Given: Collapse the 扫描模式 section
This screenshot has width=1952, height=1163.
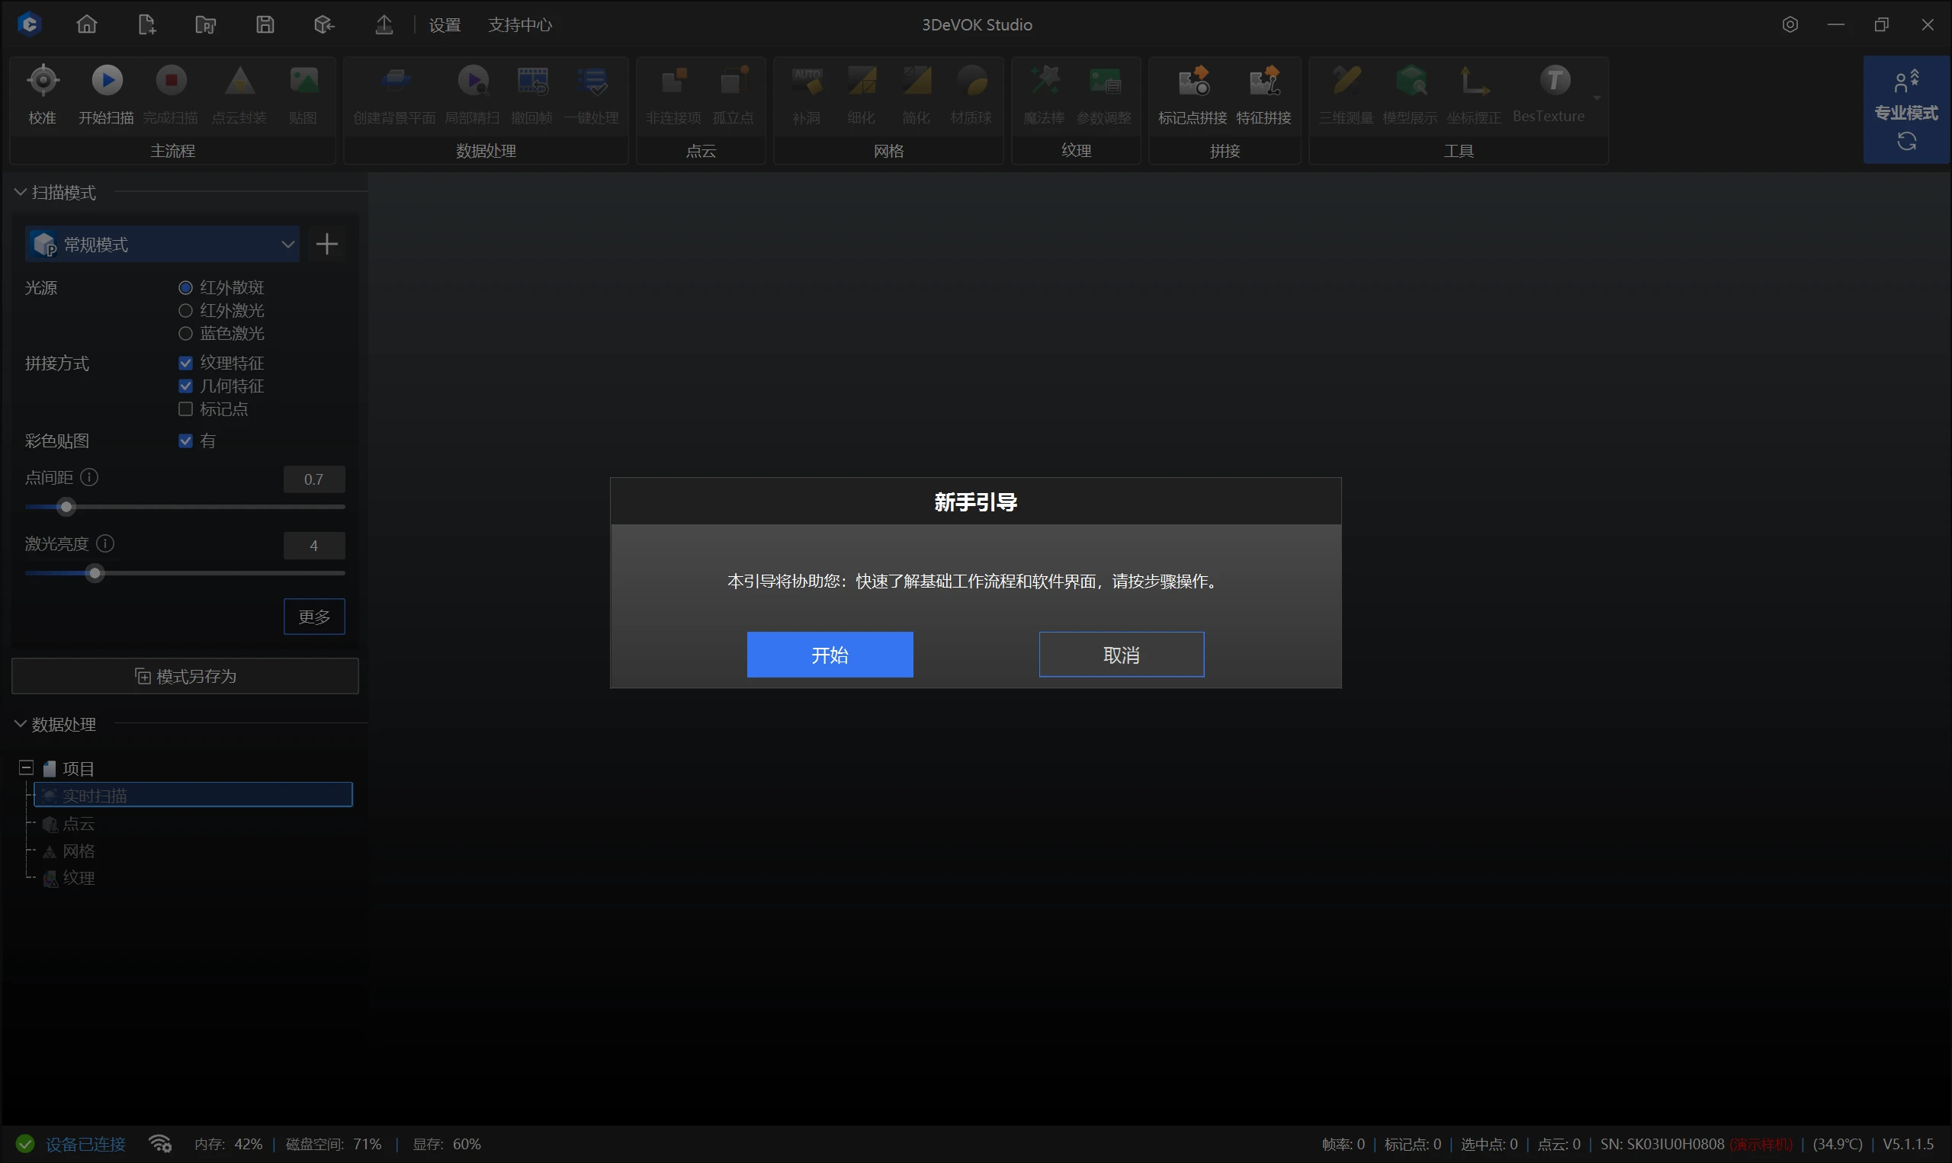Looking at the screenshot, I should pos(21,192).
